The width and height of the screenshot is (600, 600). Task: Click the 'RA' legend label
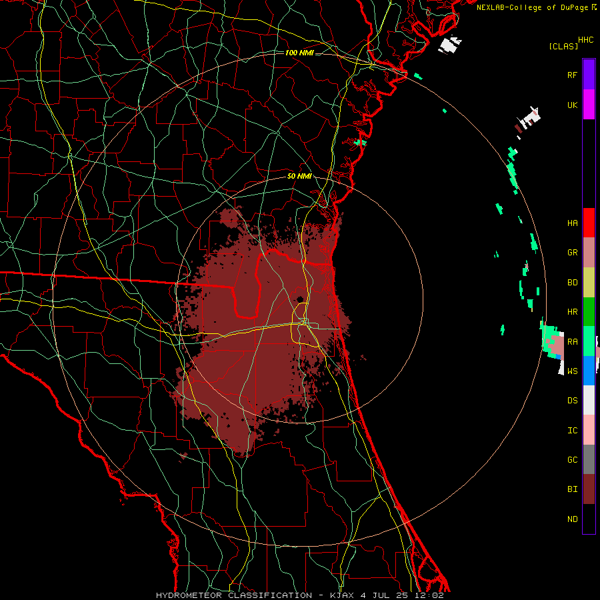(x=572, y=341)
